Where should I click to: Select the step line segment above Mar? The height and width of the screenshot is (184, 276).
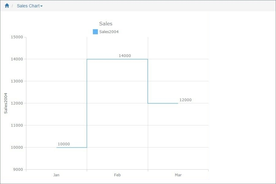click(163, 103)
